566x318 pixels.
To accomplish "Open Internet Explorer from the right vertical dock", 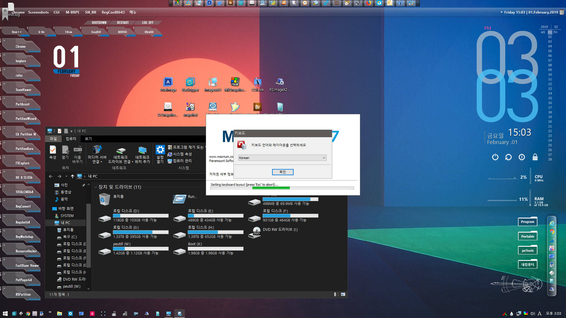I will [x=552, y=223].
